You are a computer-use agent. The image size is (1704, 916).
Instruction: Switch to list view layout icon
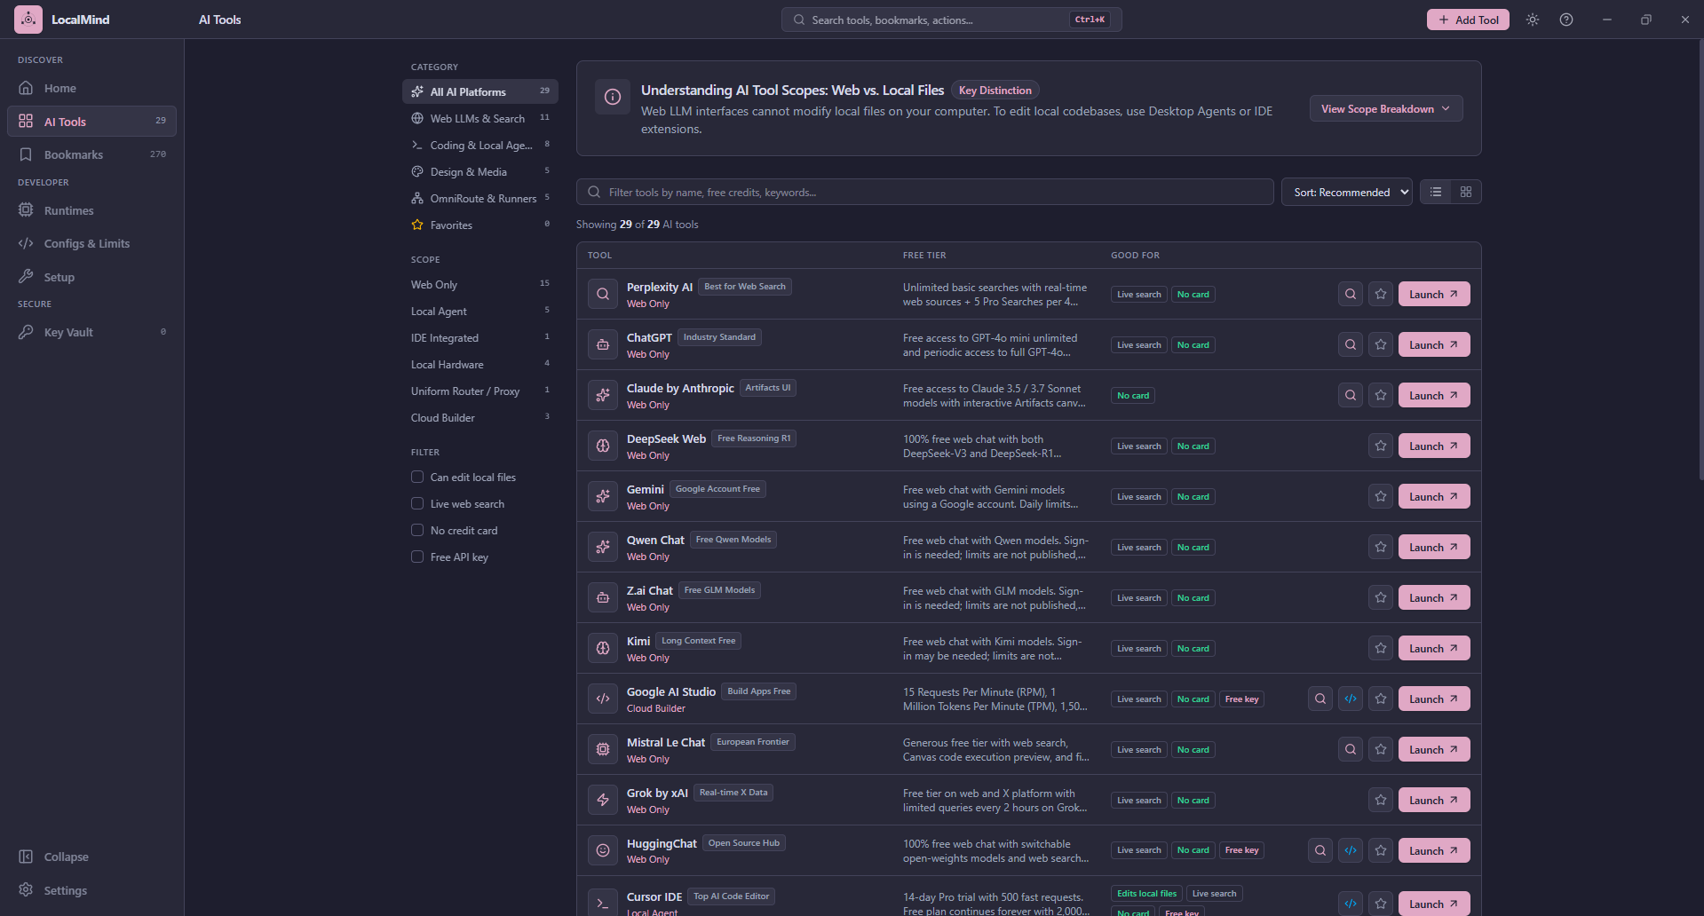click(1436, 192)
